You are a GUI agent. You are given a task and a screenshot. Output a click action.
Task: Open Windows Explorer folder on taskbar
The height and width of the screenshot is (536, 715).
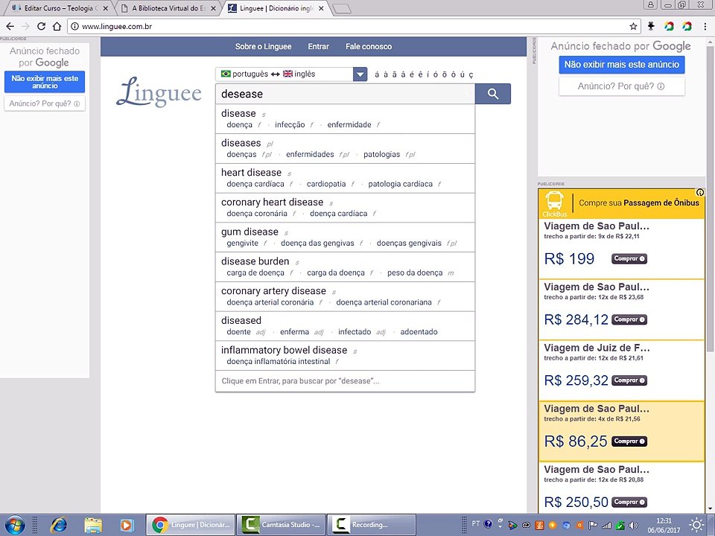(x=92, y=525)
